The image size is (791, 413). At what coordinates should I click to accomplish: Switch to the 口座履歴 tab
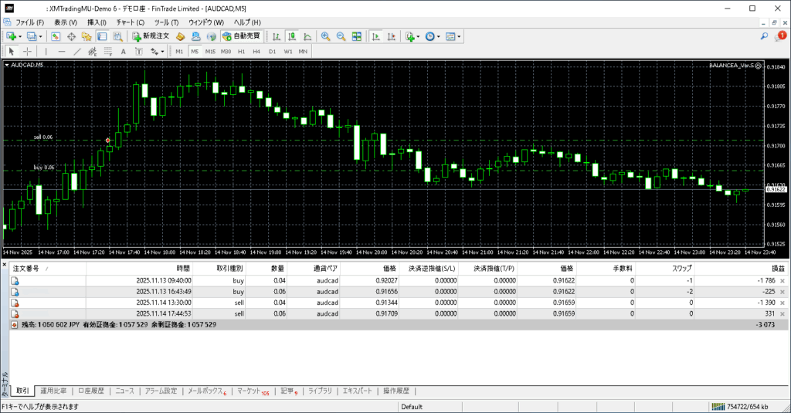(x=90, y=391)
